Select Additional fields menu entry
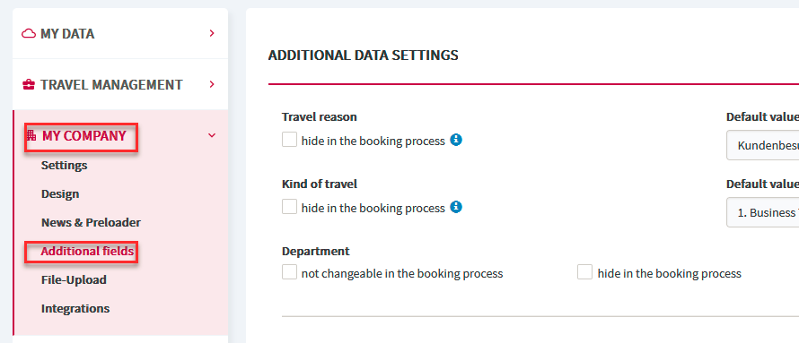This screenshot has width=799, height=343. (88, 251)
